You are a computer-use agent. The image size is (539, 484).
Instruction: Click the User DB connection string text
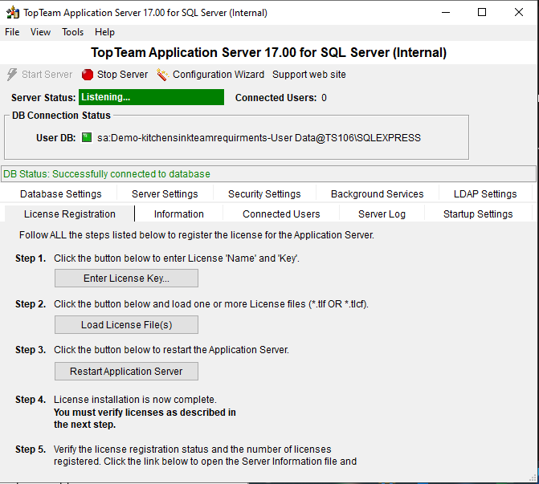click(259, 138)
